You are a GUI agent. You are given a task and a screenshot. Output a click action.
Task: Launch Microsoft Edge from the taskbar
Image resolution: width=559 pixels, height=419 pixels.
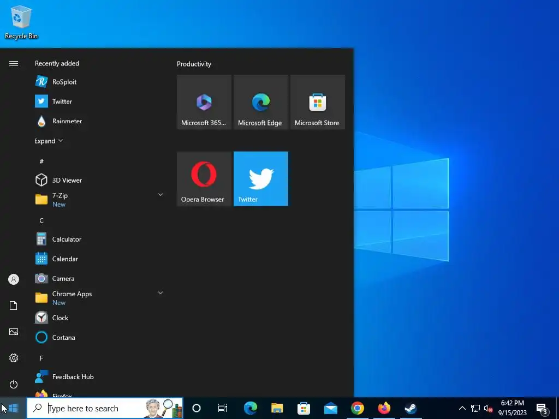250,408
